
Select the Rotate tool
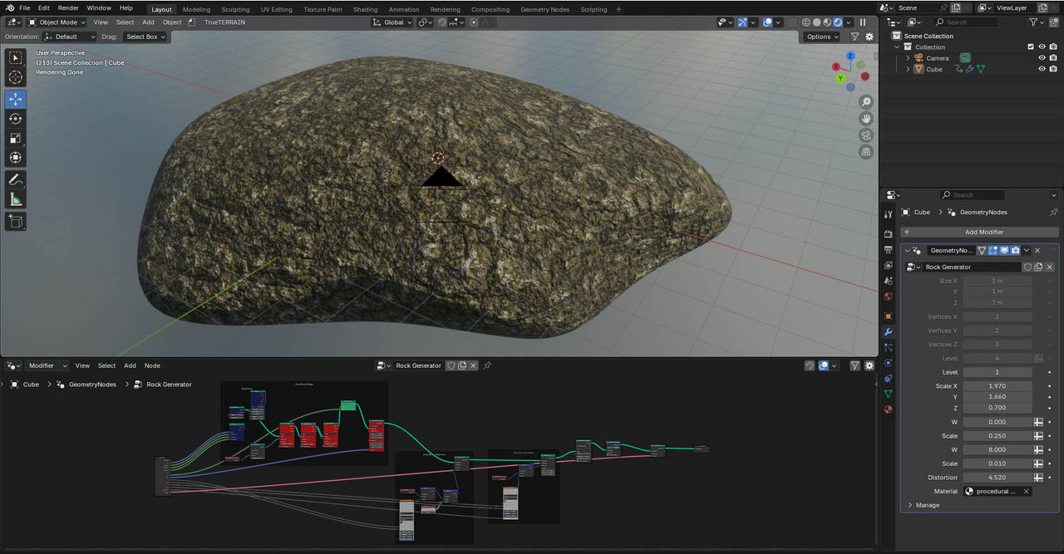pyautogui.click(x=16, y=119)
